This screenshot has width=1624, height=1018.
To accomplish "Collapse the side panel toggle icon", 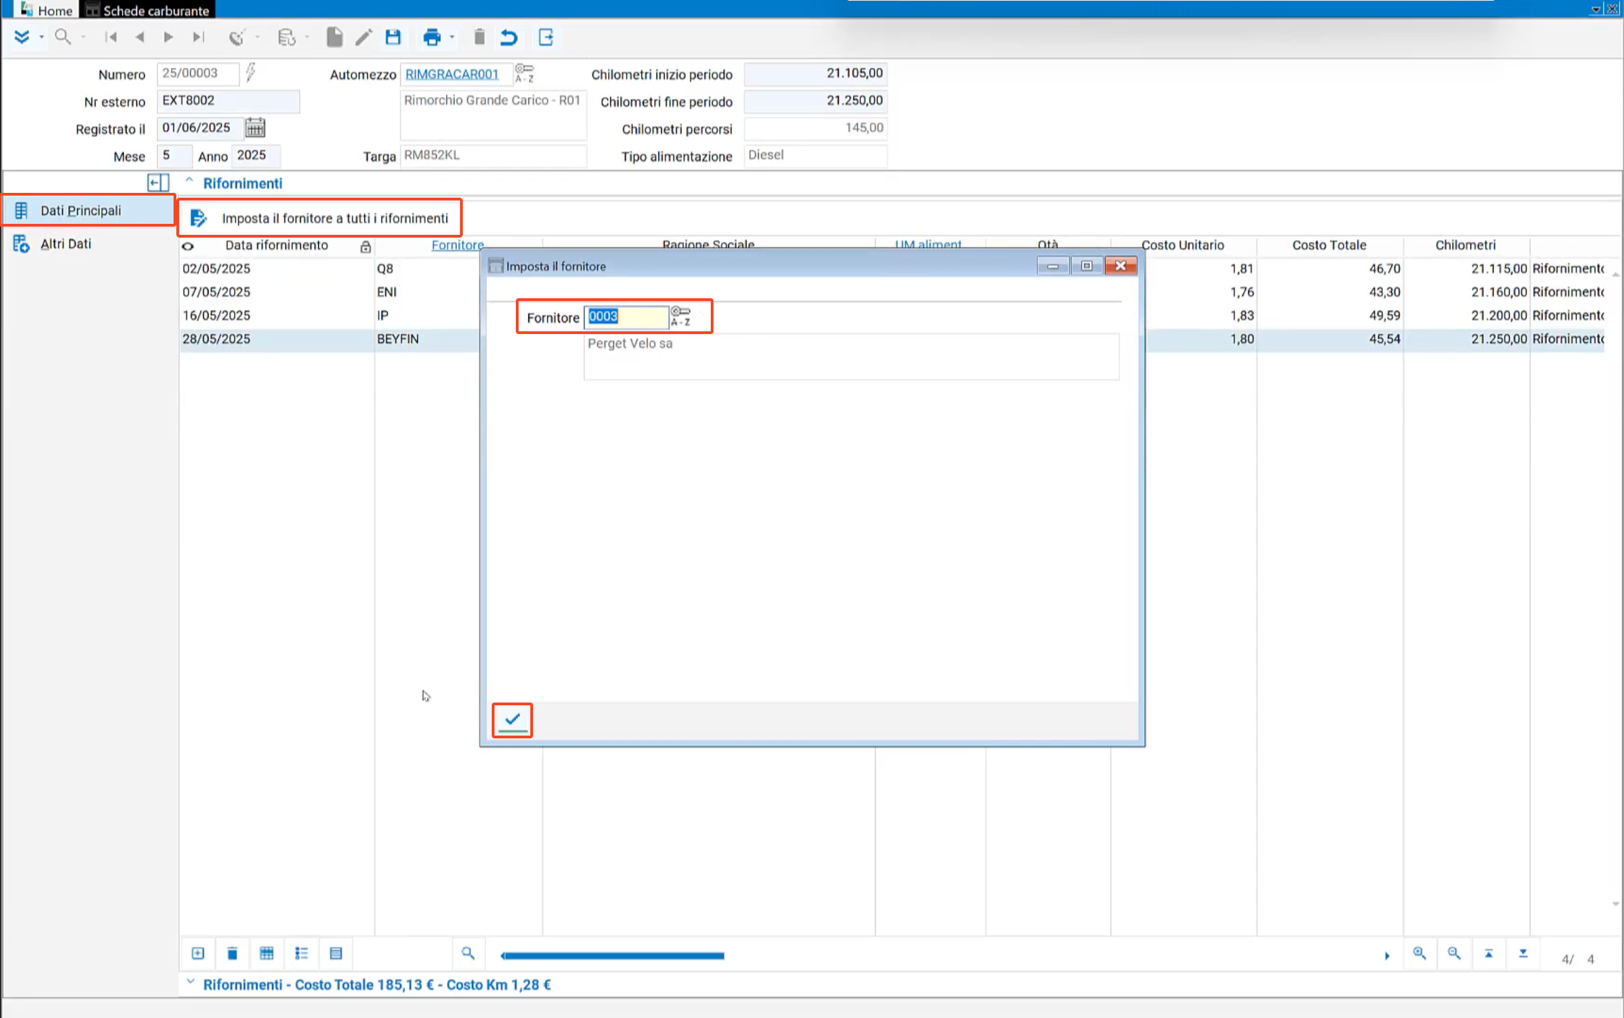I will 158,183.
